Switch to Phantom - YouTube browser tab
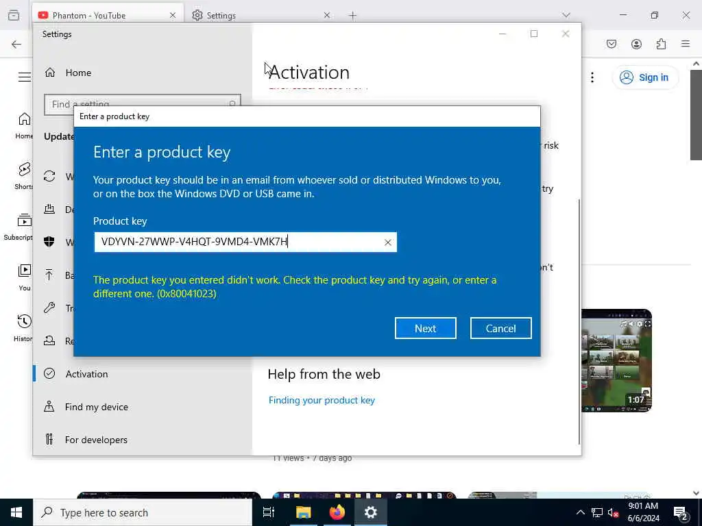Screen dimensions: 702x526 108,15
